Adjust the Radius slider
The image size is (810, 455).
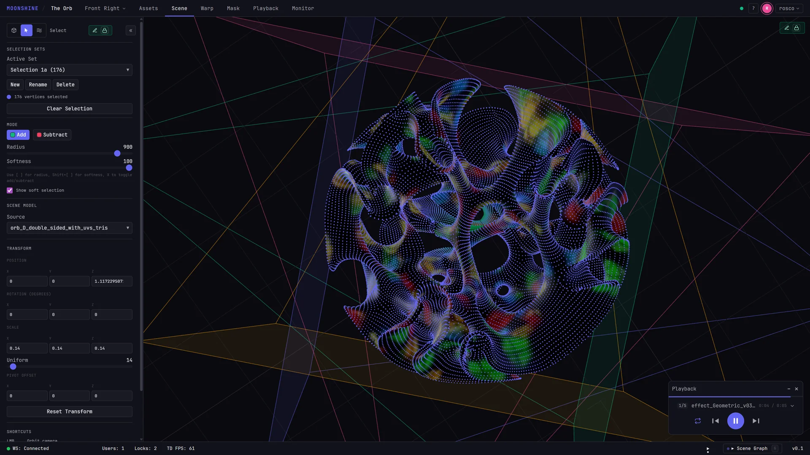[70, 153]
